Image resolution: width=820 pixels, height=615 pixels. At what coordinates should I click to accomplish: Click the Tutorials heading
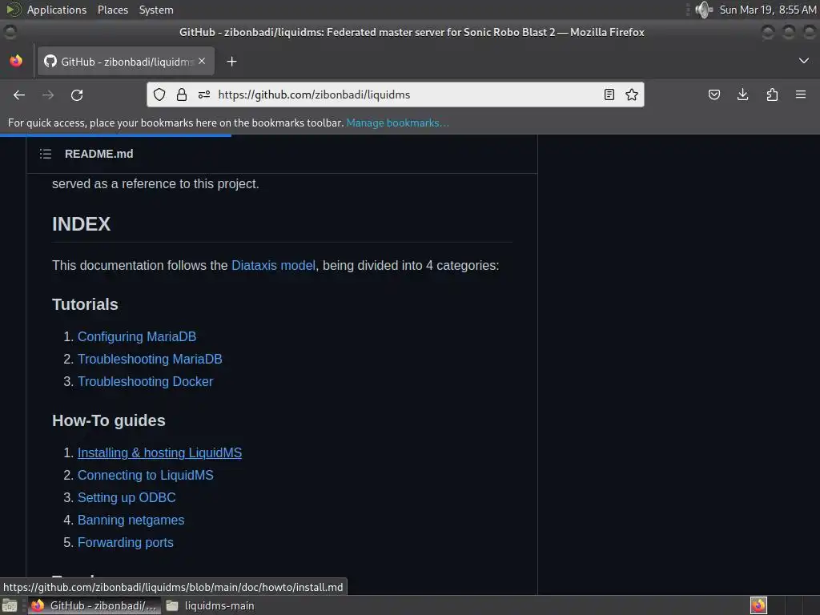tap(85, 304)
